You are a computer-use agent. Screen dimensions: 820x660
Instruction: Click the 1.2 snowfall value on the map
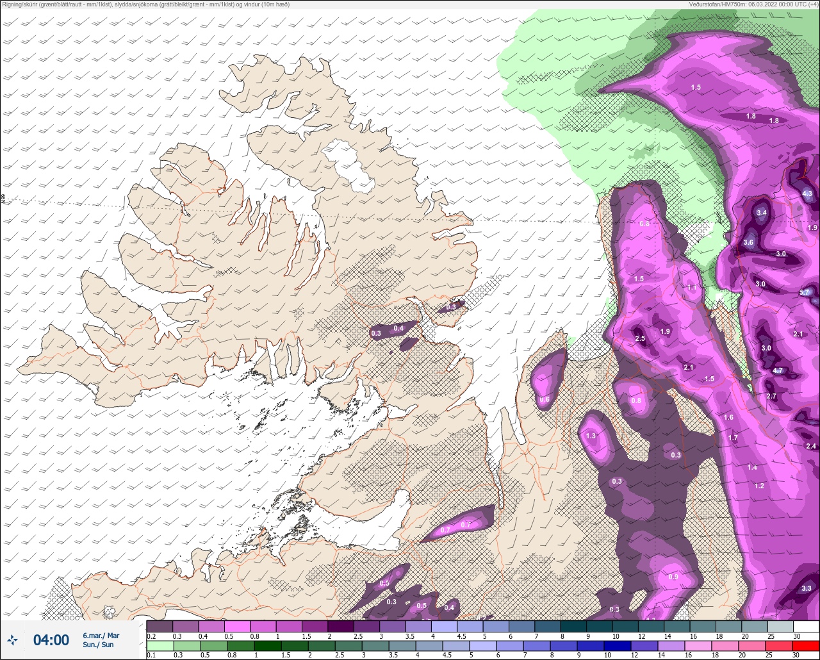(759, 486)
